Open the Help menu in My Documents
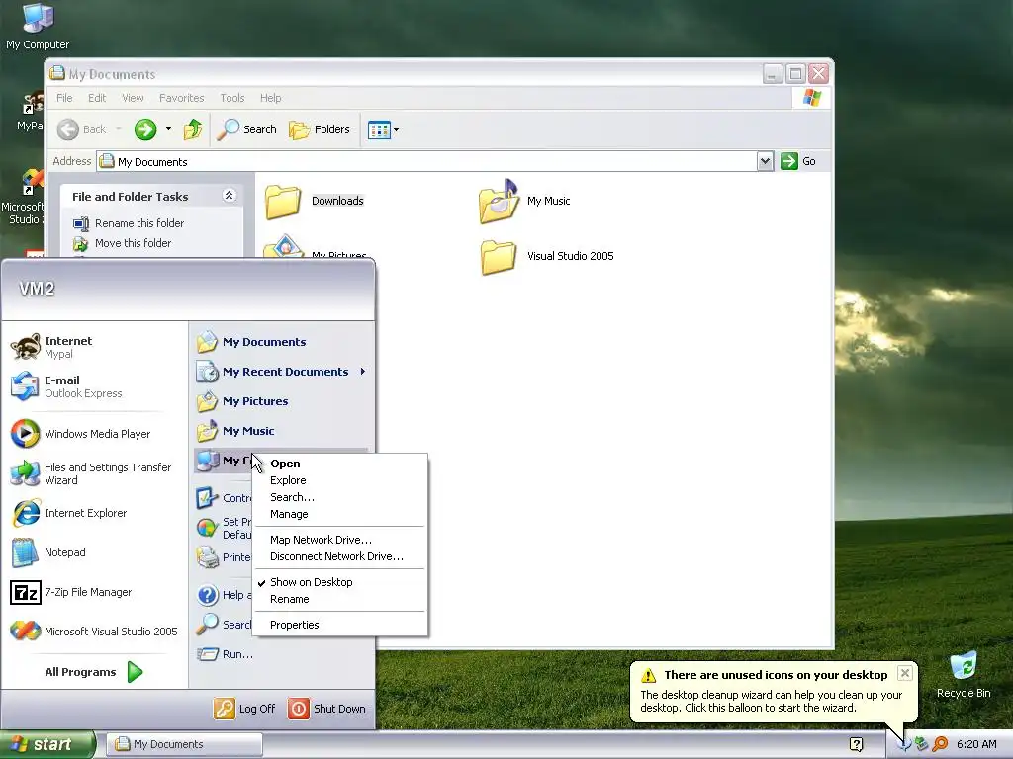1013x759 pixels. 271,98
